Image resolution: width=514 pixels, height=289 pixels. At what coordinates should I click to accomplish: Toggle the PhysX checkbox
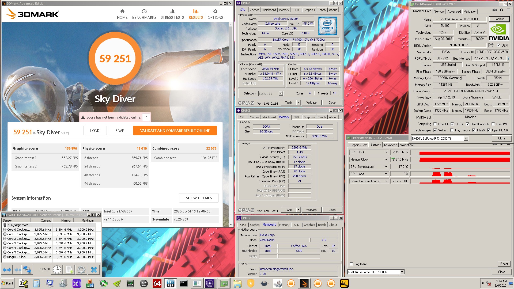tap(474, 130)
